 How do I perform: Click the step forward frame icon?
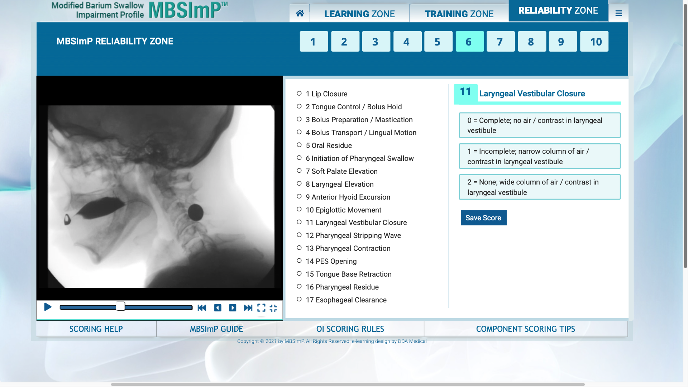click(x=233, y=308)
